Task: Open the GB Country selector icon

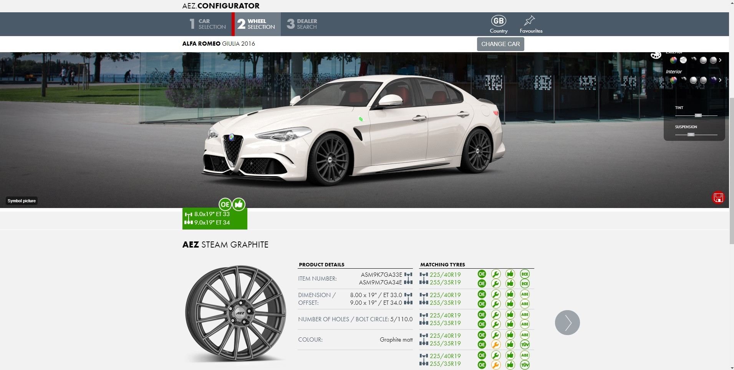Action: 498,21
